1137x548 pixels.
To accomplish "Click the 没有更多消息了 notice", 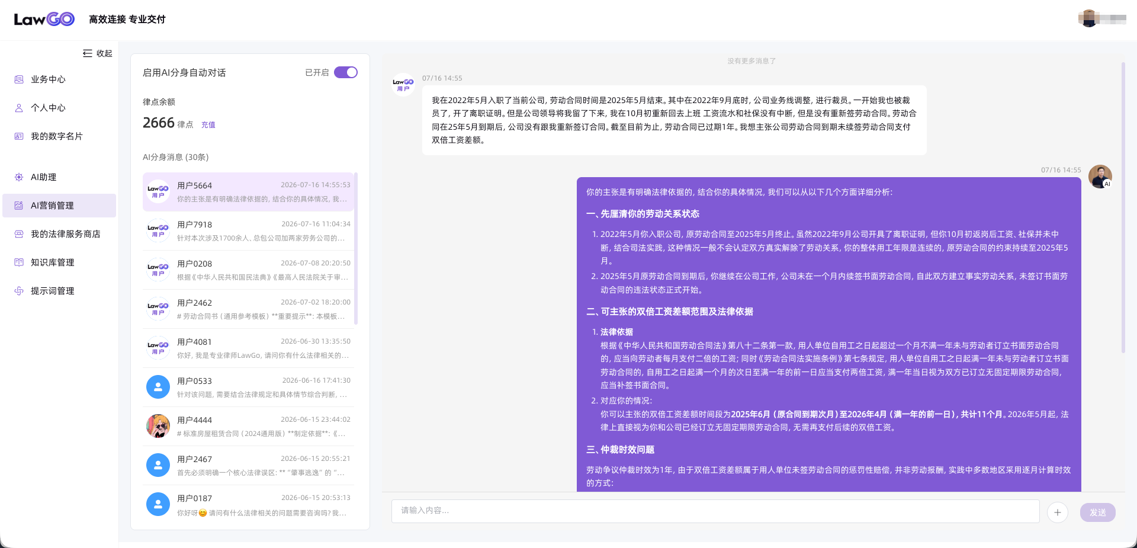I will click(x=751, y=61).
